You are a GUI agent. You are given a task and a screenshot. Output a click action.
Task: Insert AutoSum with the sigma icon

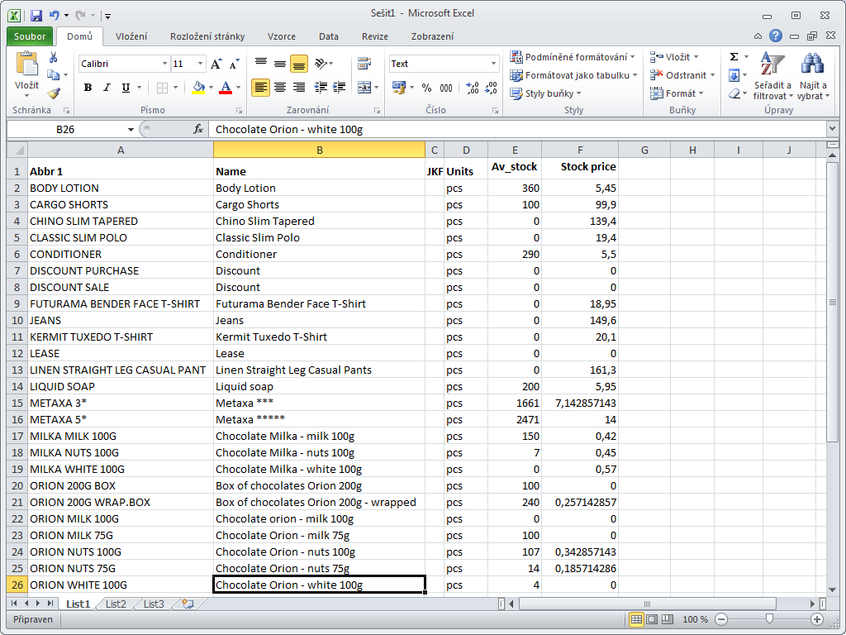point(734,57)
